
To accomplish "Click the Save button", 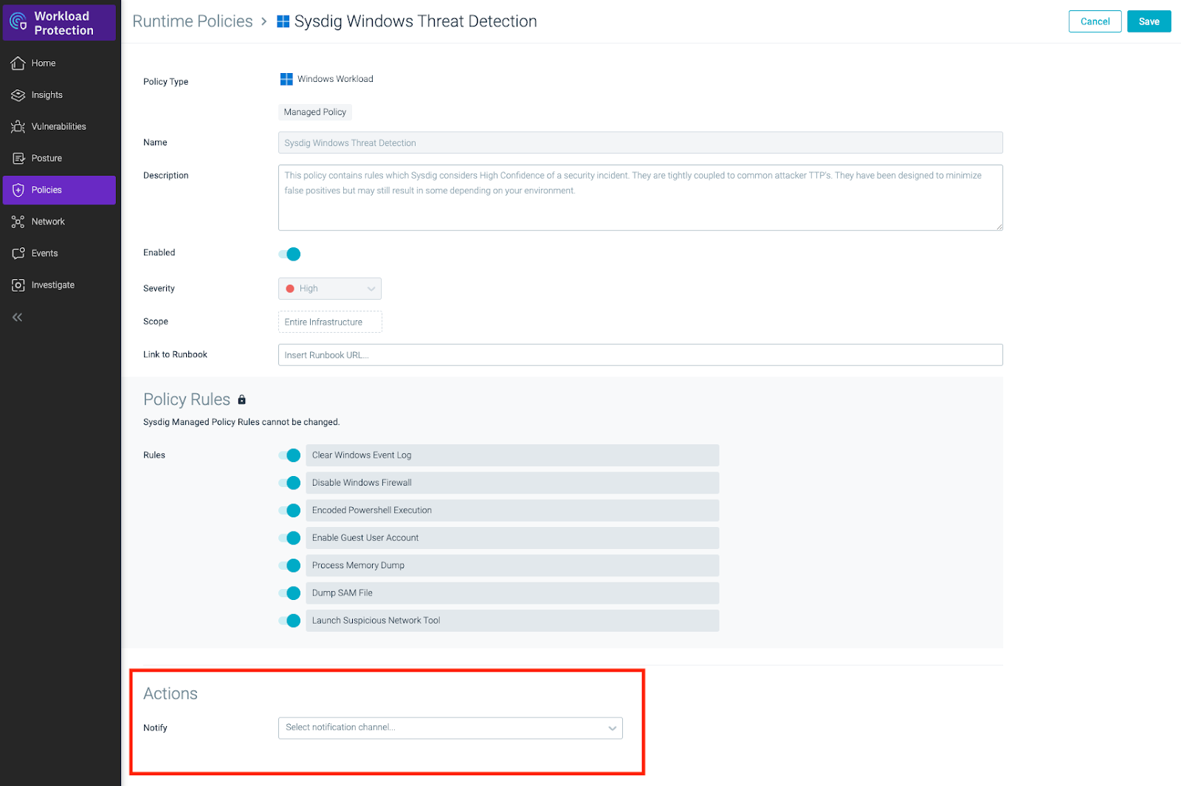I will coord(1149,21).
